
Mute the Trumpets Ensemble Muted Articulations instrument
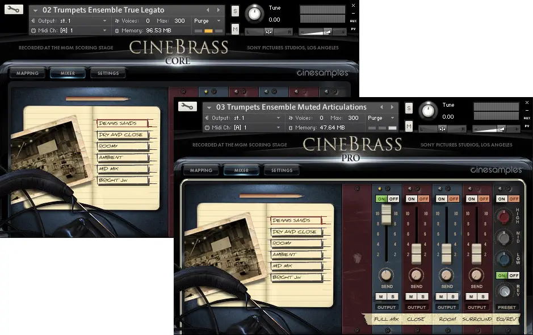(409, 127)
